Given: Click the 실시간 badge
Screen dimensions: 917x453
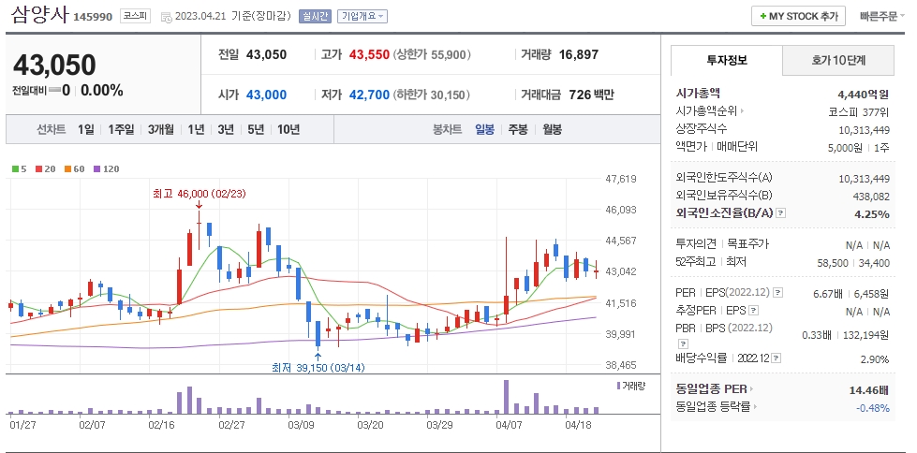Looking at the screenshot, I should (x=316, y=16).
